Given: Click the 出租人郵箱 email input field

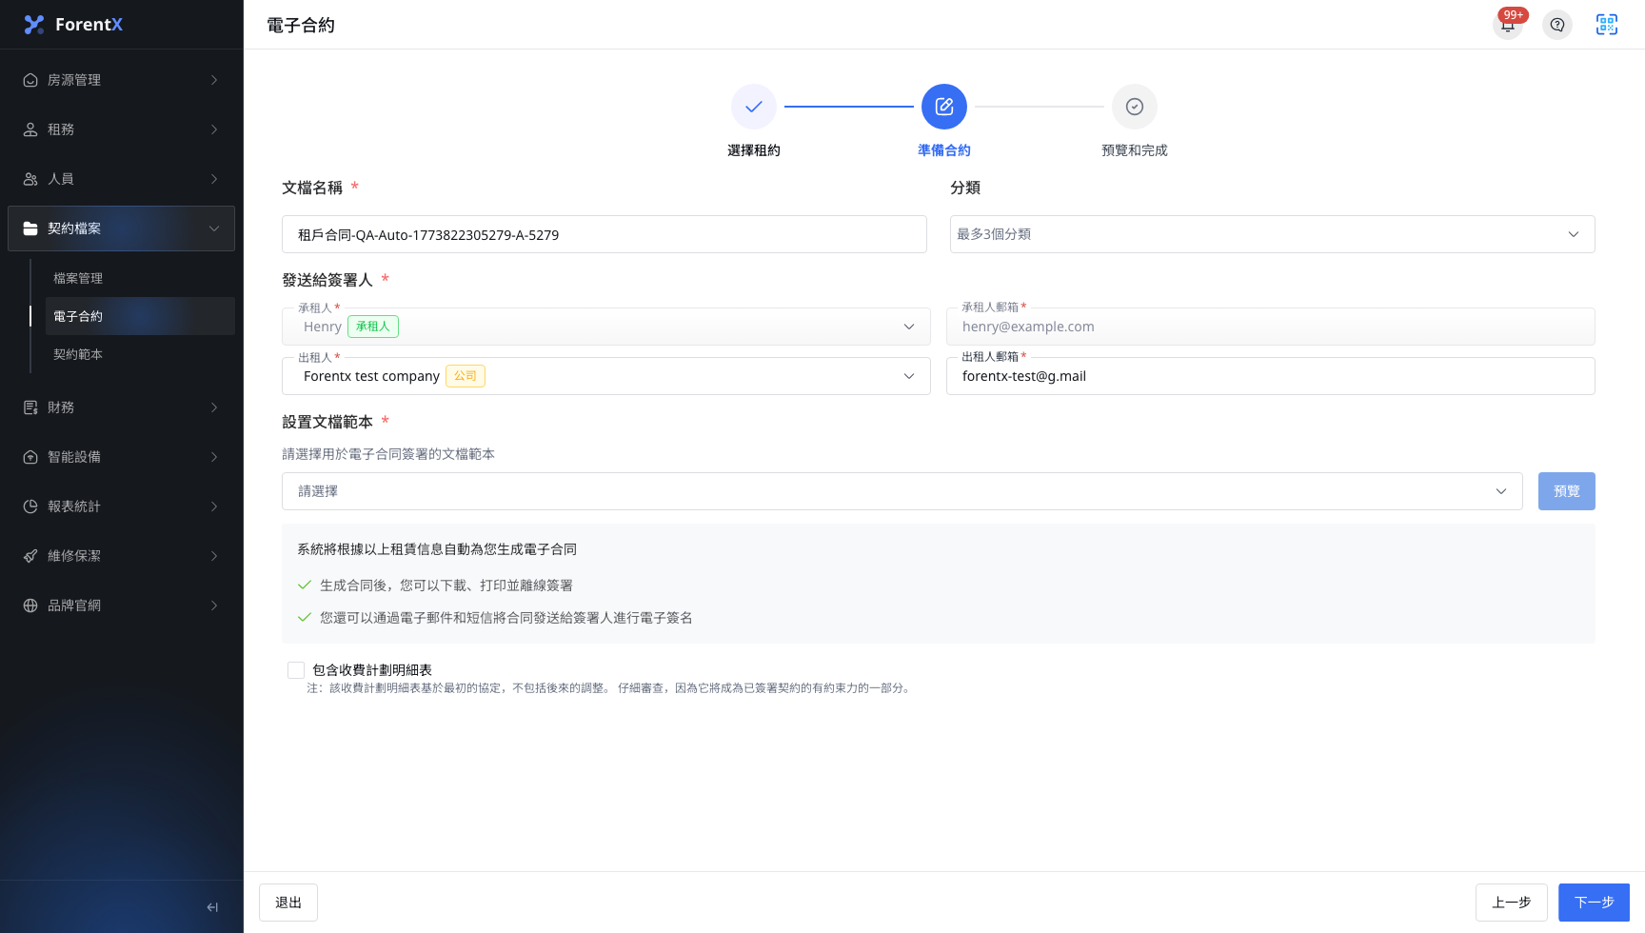Looking at the screenshot, I should click(x=1271, y=376).
